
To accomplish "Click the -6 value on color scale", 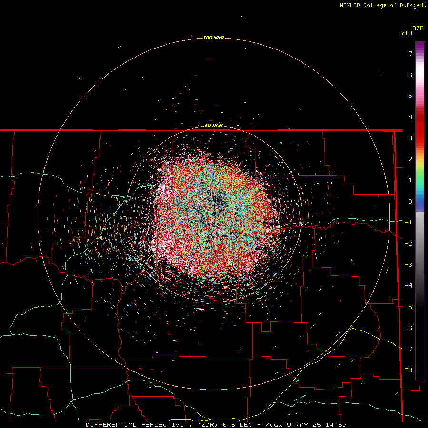I will tap(409, 328).
